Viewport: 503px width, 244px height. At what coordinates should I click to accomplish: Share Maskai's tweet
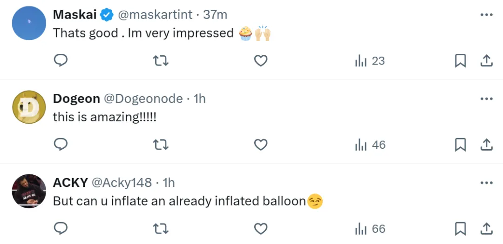pyautogui.click(x=486, y=60)
